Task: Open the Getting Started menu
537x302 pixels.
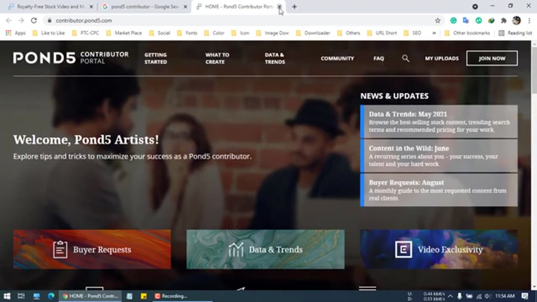Action: [156, 58]
